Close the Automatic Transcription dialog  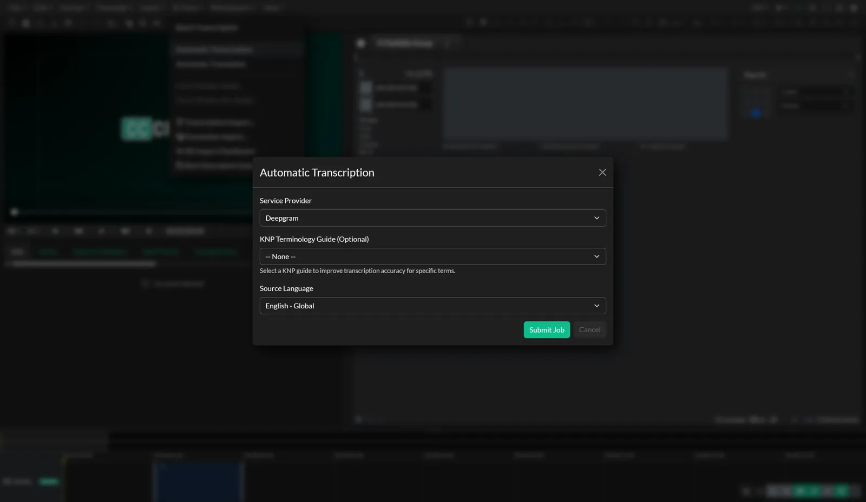pyautogui.click(x=602, y=172)
